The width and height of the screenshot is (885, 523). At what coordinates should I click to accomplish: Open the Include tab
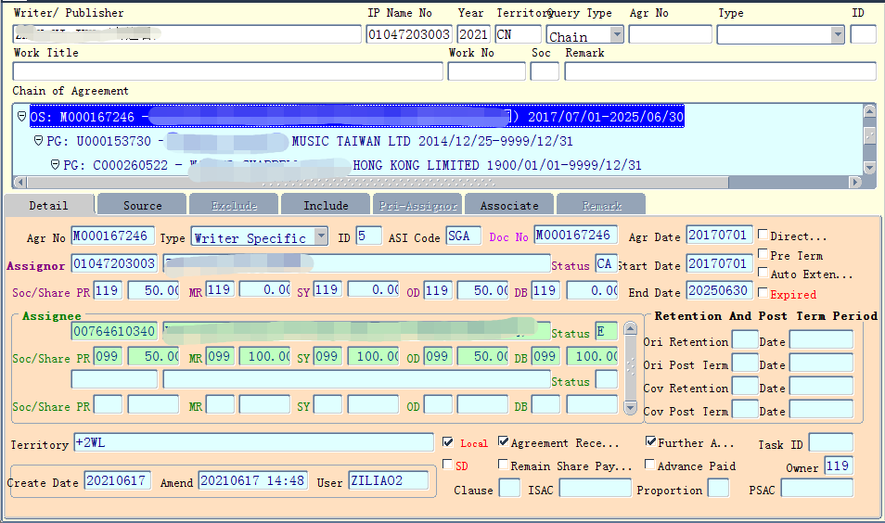point(326,205)
